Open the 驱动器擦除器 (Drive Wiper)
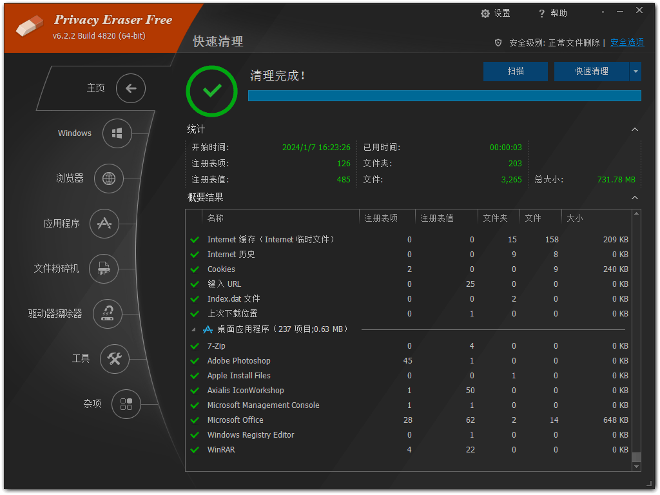This screenshot has height=495, width=660. [107, 314]
